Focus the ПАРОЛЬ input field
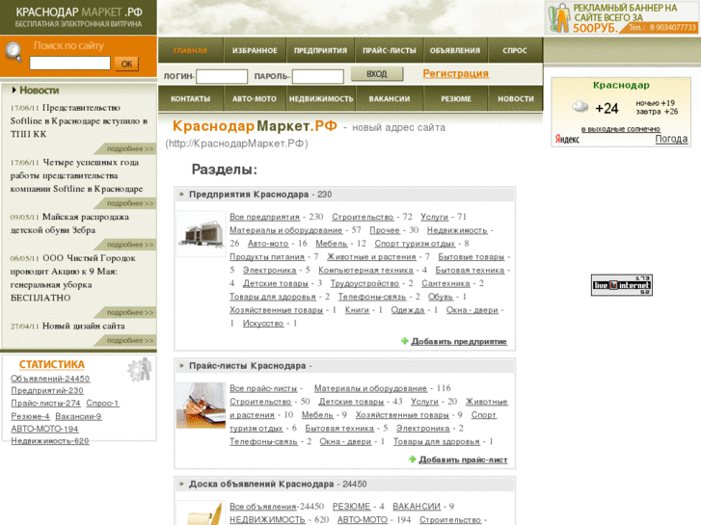 [318, 76]
